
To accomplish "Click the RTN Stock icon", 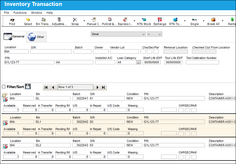I will (x=144, y=22).
